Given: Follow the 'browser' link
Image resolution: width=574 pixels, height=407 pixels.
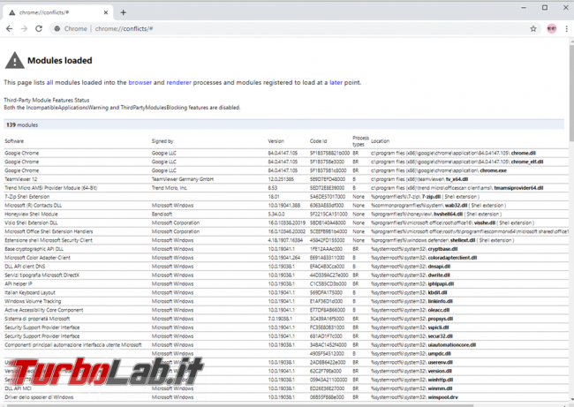Looking at the screenshot, I should click(x=140, y=82).
